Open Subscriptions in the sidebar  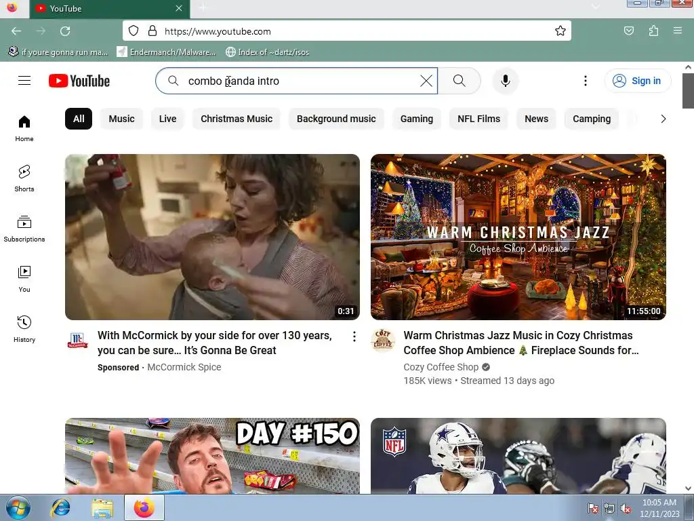[x=24, y=229]
